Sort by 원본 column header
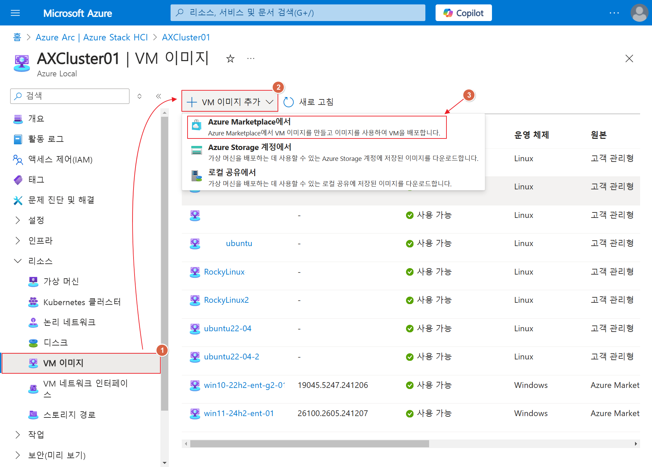This screenshot has width=652, height=467. [599, 135]
